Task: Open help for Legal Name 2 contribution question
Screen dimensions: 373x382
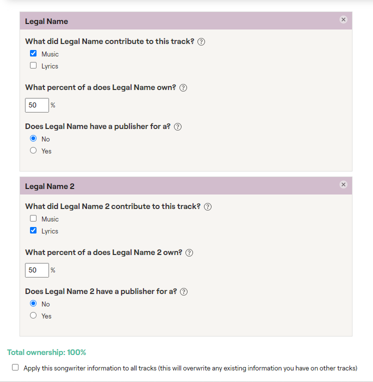Action: 207,207
